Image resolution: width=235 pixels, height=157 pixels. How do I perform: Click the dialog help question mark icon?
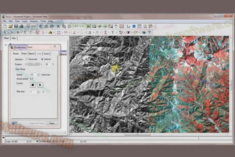(x=14, y=123)
